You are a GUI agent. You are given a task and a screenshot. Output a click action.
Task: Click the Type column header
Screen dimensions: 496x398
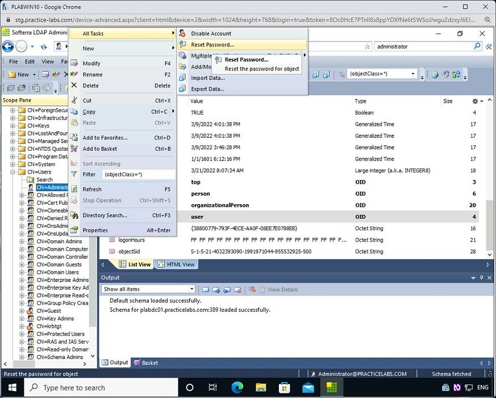[396, 101]
